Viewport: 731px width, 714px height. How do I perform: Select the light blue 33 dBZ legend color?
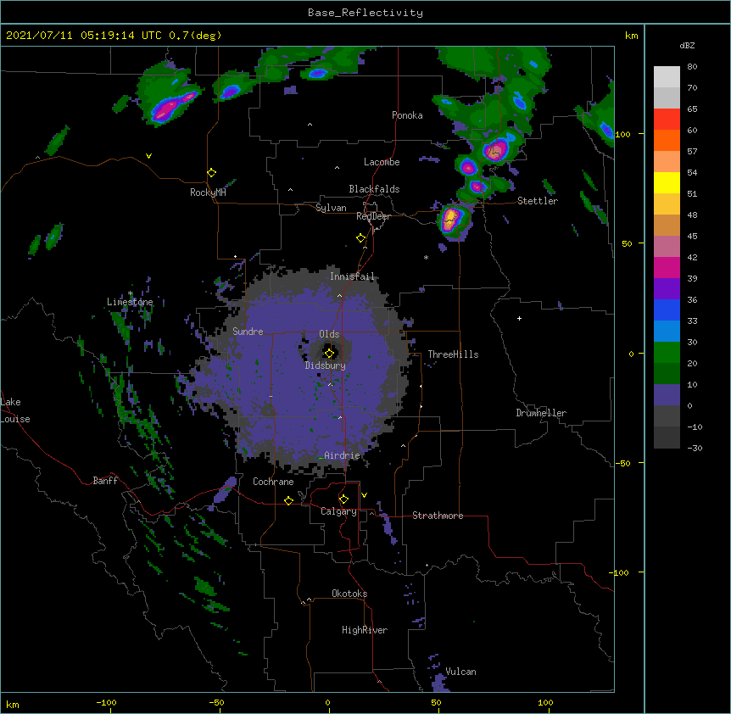pos(667,331)
